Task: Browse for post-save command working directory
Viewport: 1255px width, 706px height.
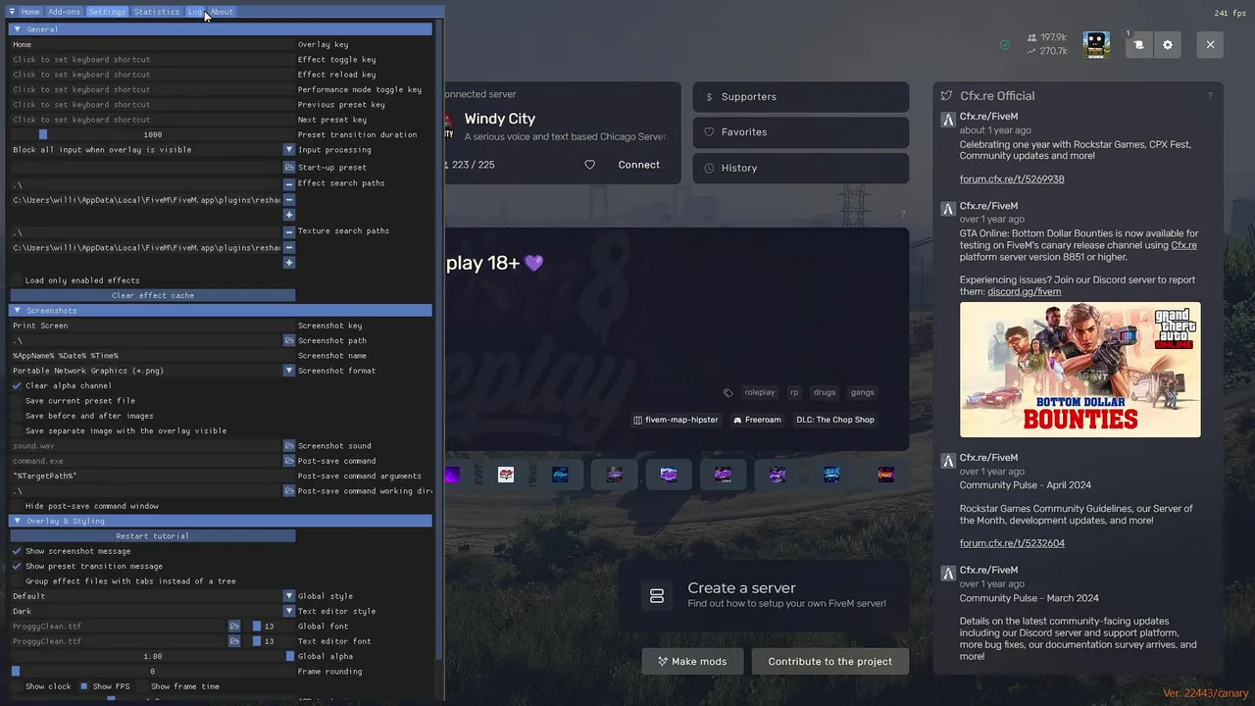Action: coord(289,490)
